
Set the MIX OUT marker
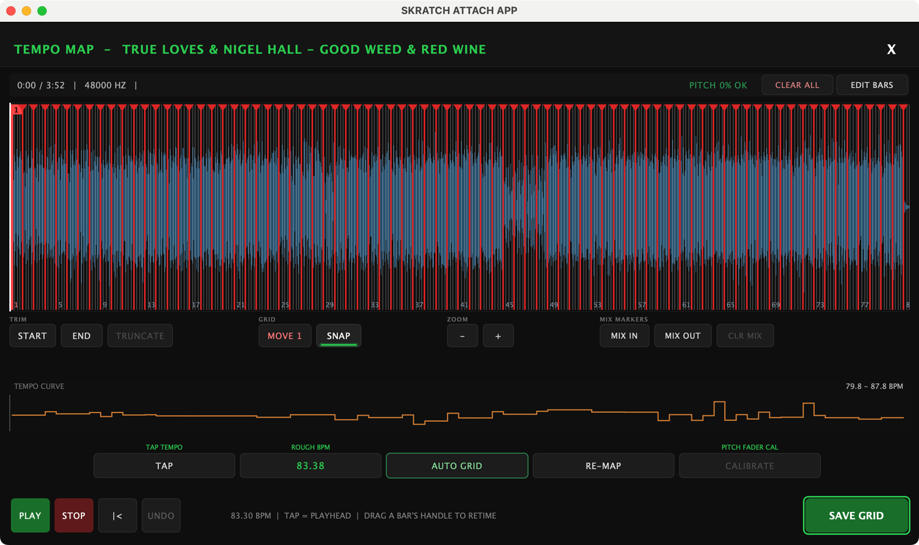pyautogui.click(x=683, y=336)
